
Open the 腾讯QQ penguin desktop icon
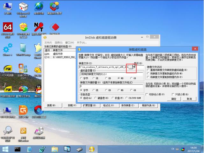(x=38, y=91)
